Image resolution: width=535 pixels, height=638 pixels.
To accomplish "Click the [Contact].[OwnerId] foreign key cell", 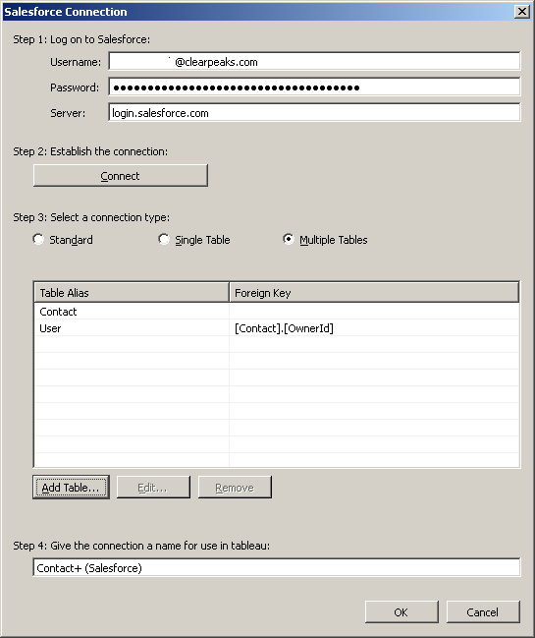I will pyautogui.click(x=374, y=328).
